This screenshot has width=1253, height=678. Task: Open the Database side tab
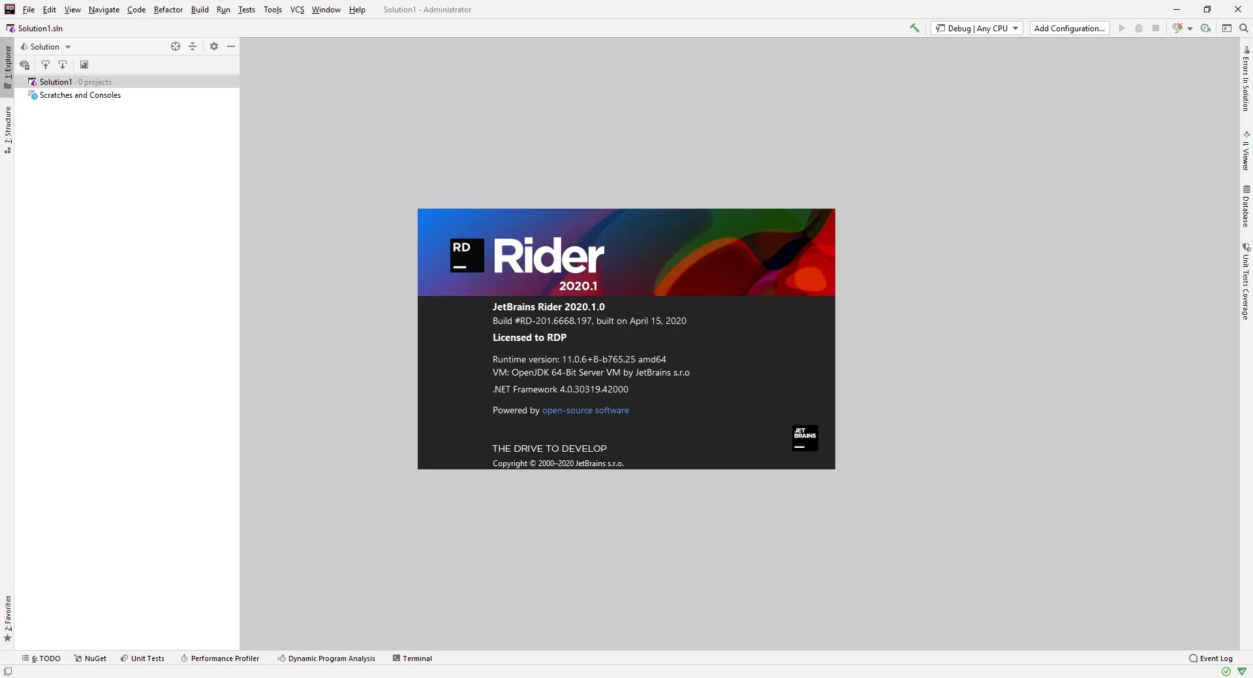tap(1246, 206)
